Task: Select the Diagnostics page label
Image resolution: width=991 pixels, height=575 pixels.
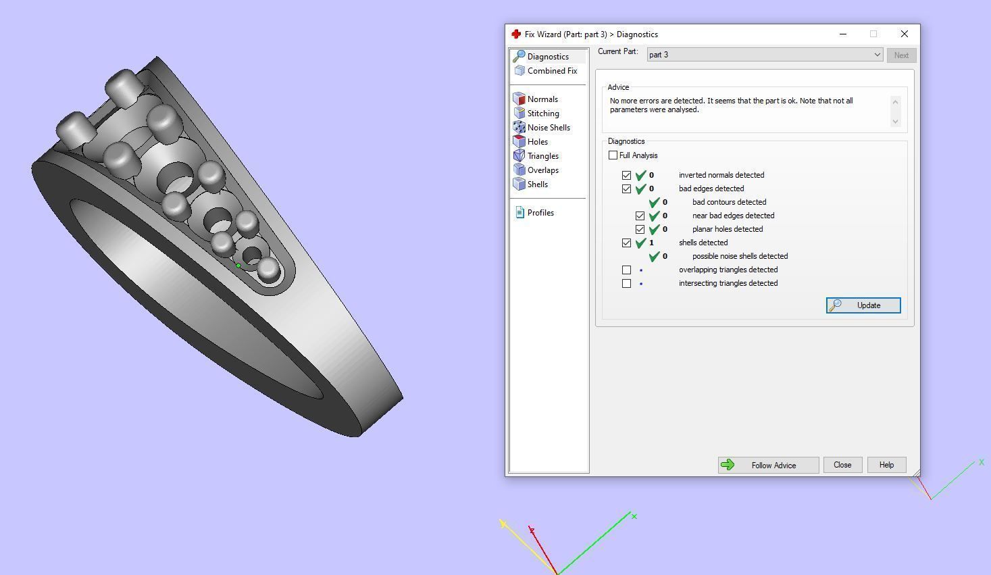Action: (548, 57)
